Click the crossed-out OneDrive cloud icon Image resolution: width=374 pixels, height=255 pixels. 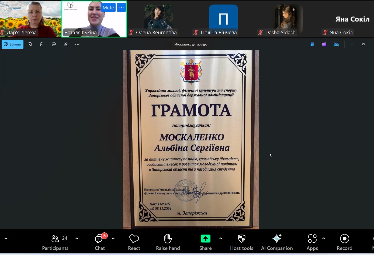pos(336,44)
